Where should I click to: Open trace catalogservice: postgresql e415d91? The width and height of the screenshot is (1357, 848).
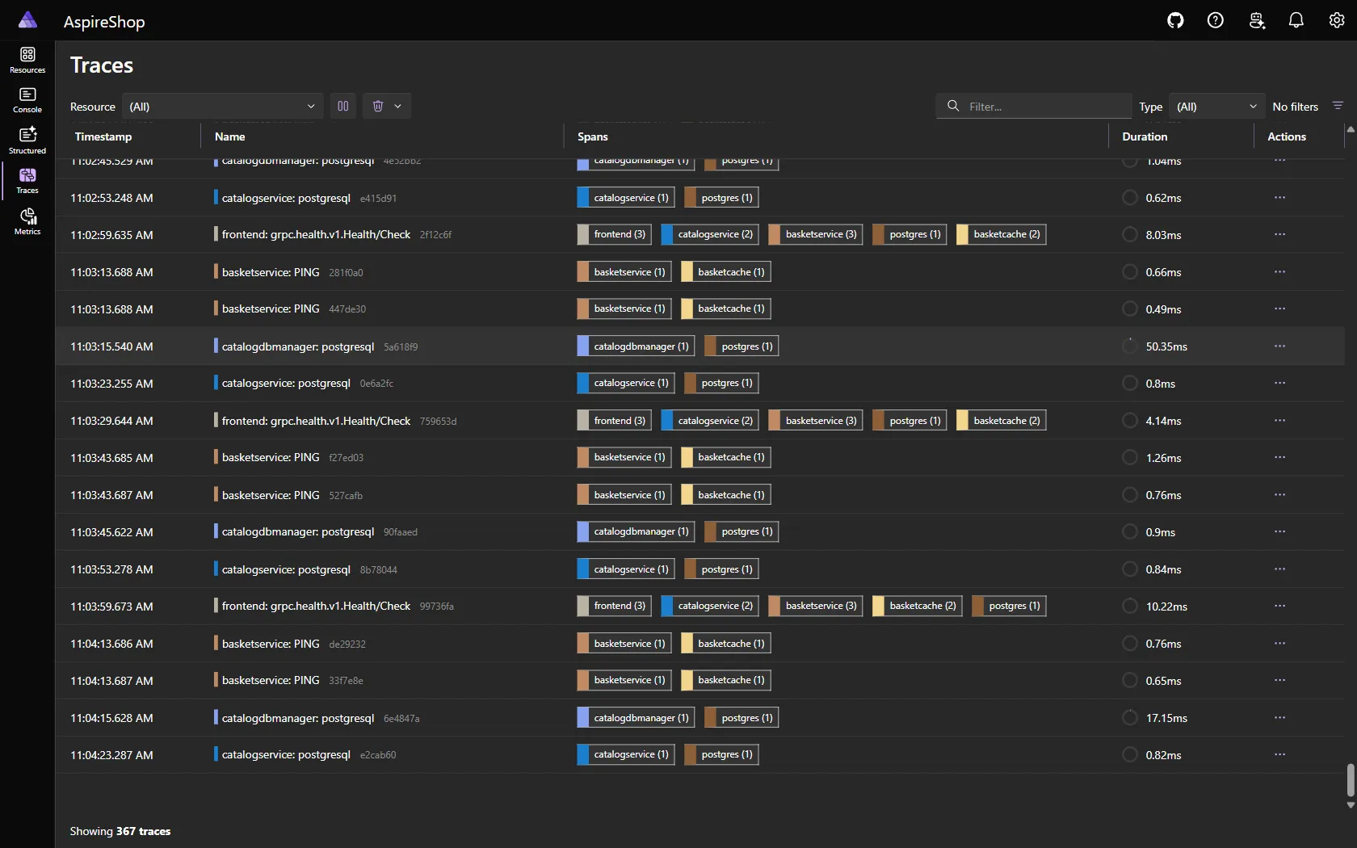(286, 198)
